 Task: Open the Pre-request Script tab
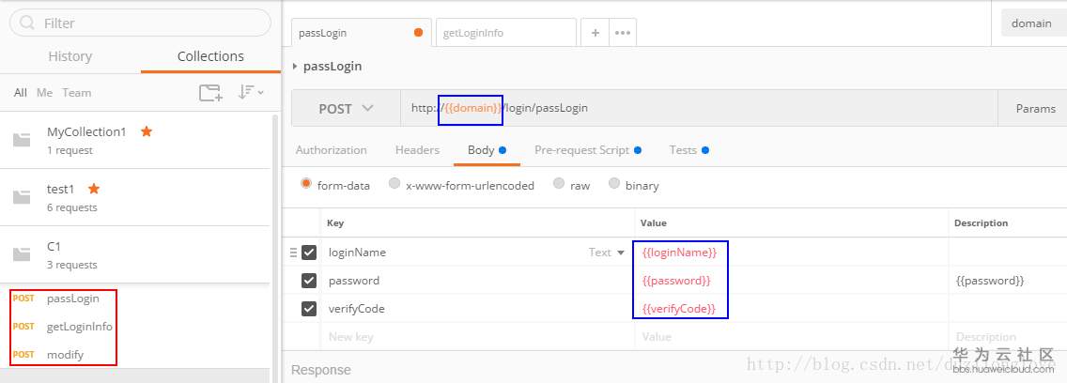(581, 150)
